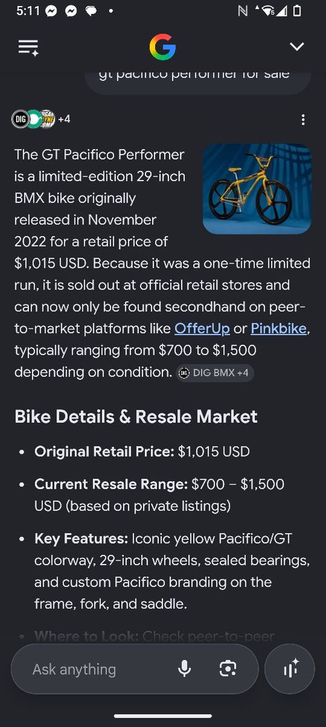
Task: Open Google Lens camera search icon
Action: tap(228, 669)
